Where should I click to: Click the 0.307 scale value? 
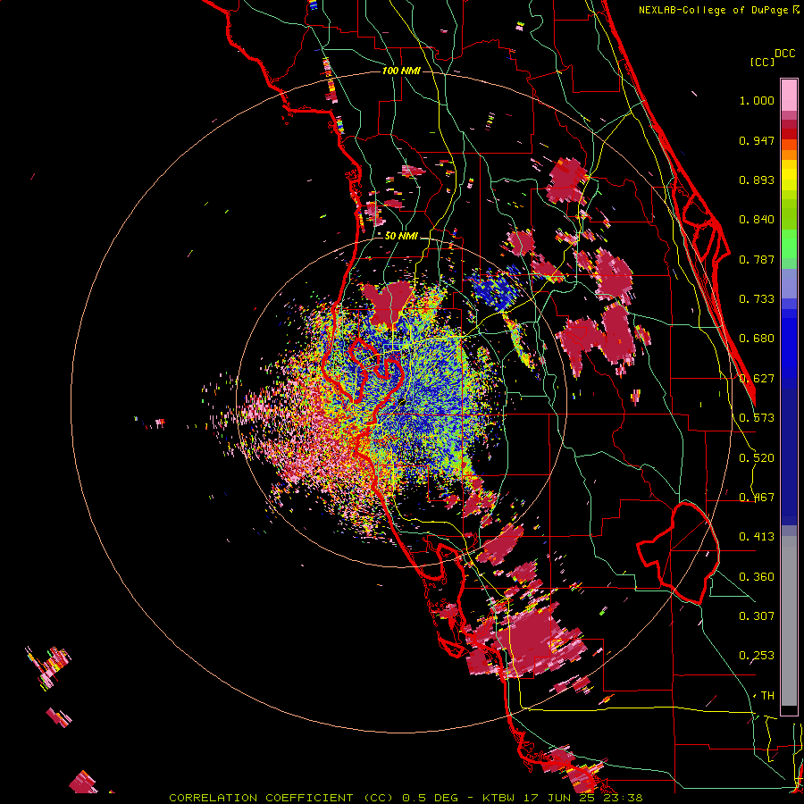[x=757, y=616]
